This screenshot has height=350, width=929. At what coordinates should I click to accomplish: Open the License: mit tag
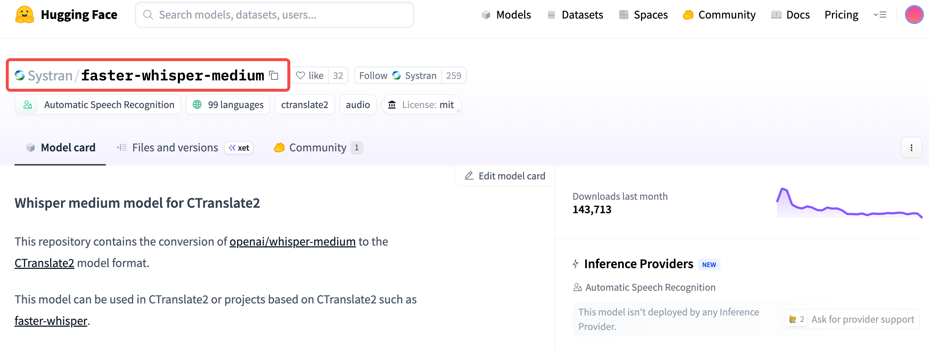click(421, 105)
